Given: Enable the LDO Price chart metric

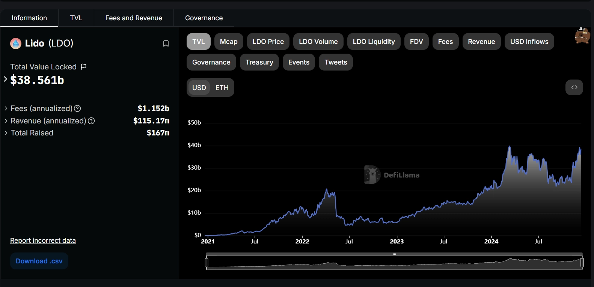Looking at the screenshot, I should pos(268,42).
